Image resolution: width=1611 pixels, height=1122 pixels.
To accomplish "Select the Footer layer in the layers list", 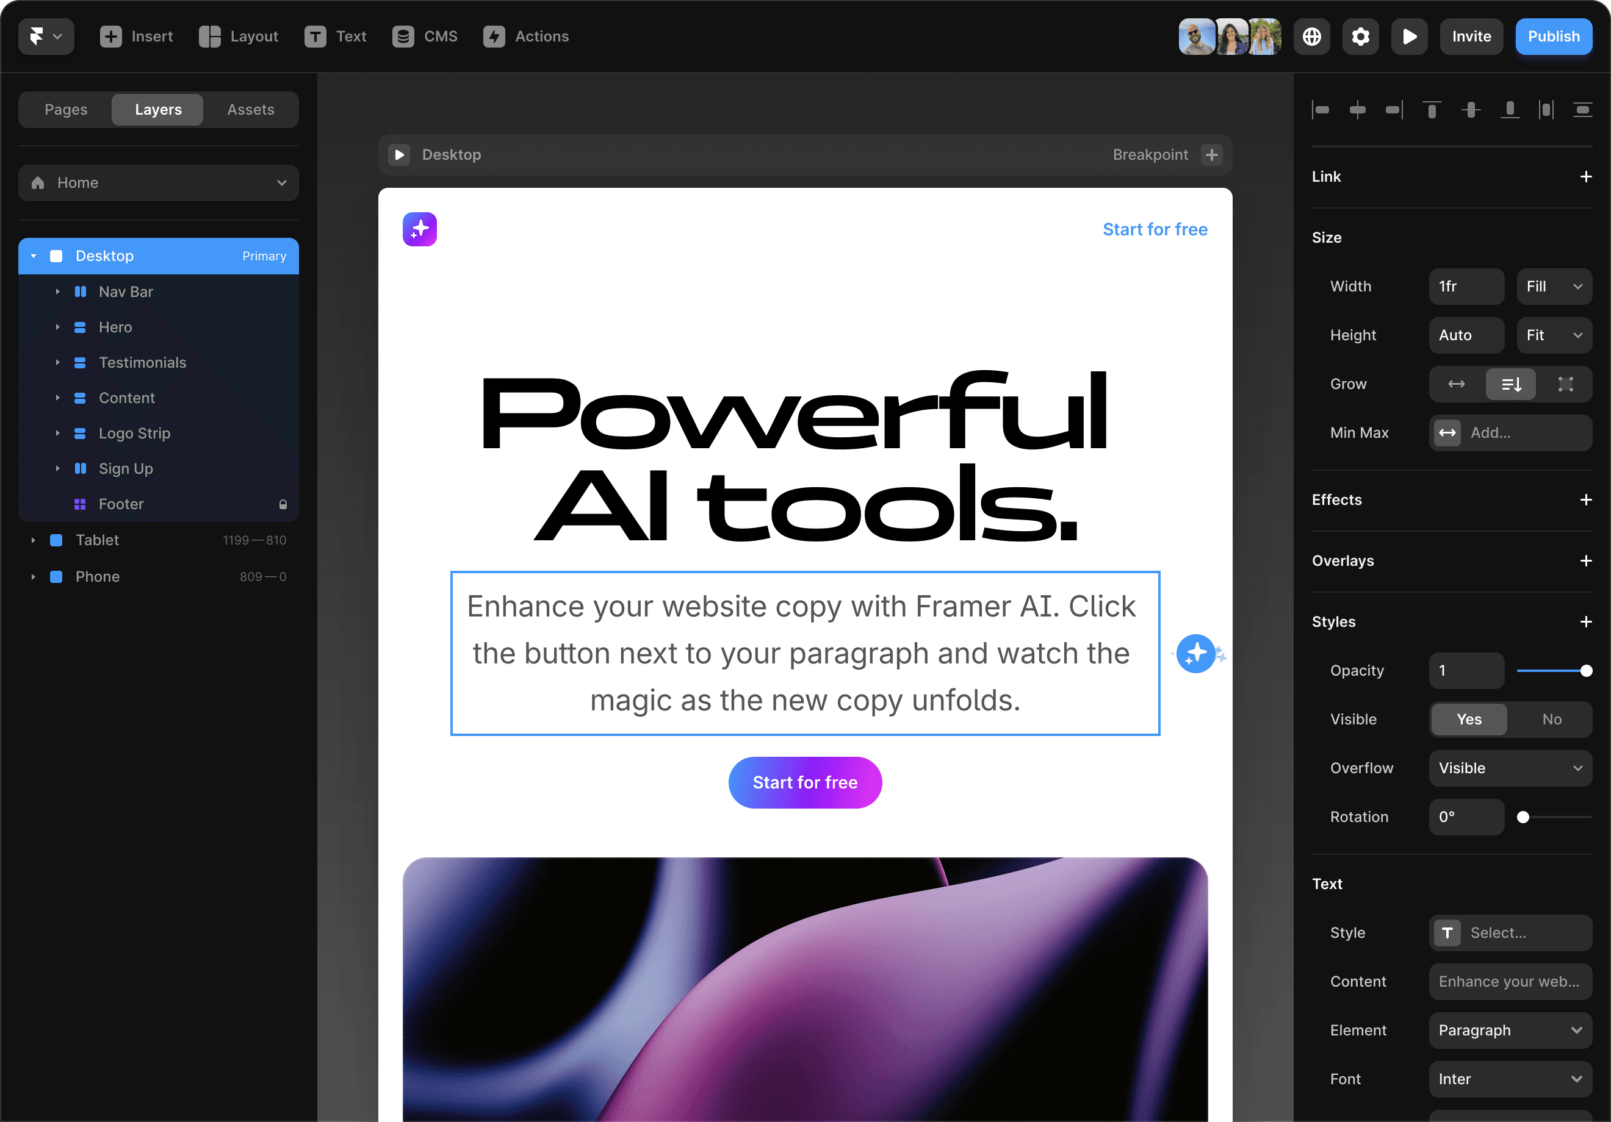I will tap(122, 504).
